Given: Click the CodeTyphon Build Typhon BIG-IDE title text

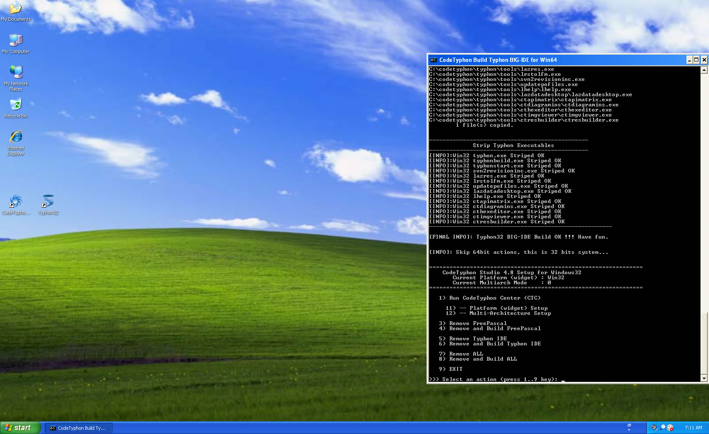Looking at the screenshot, I should (498, 60).
